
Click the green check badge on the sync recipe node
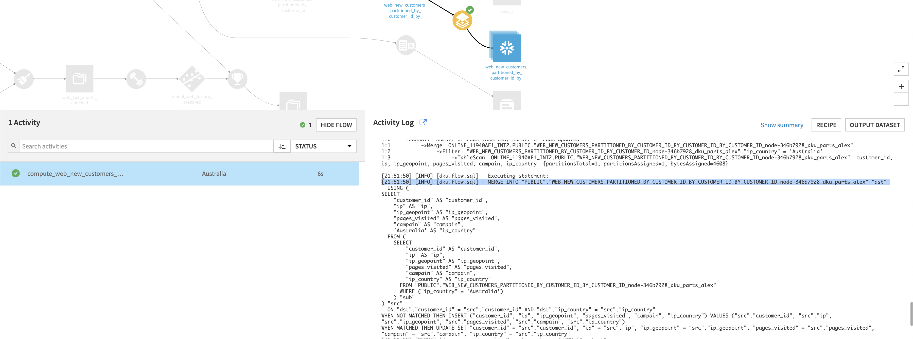point(470,10)
